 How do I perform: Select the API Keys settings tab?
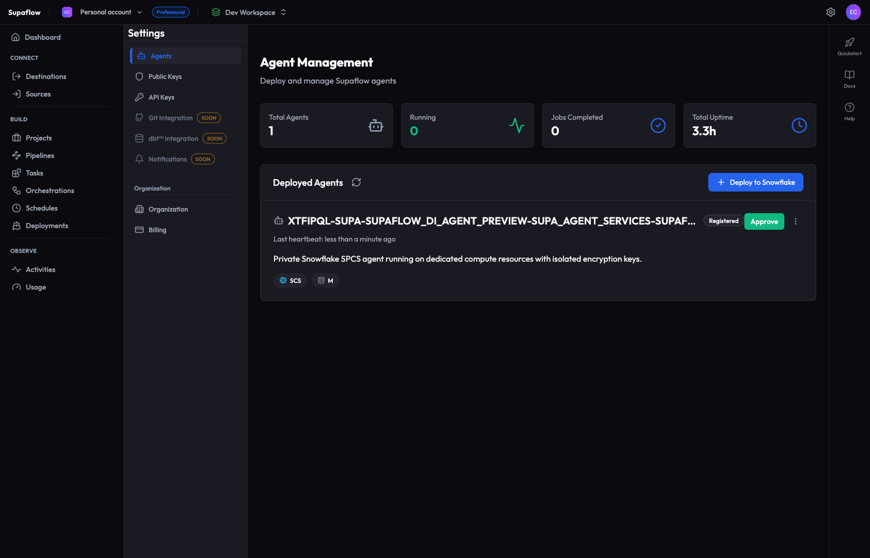pyautogui.click(x=162, y=97)
